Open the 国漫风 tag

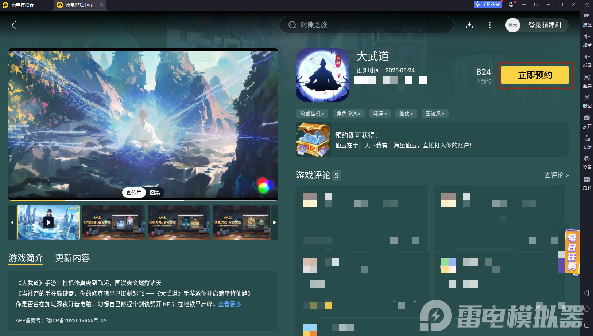[x=435, y=114]
